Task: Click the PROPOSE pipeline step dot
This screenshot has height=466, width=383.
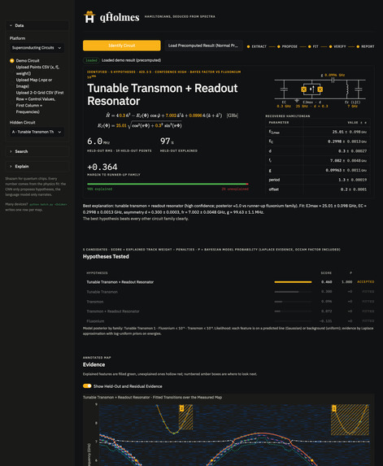Action: point(278,46)
